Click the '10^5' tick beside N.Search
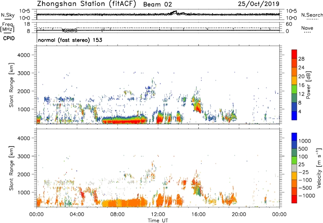The height and width of the screenshot is (223, 323). (x=291, y=11)
